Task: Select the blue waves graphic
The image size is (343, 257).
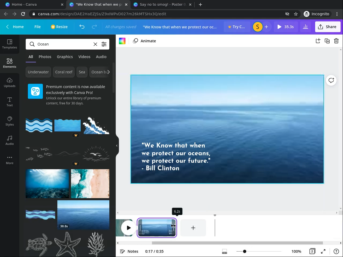Action: pos(39,125)
